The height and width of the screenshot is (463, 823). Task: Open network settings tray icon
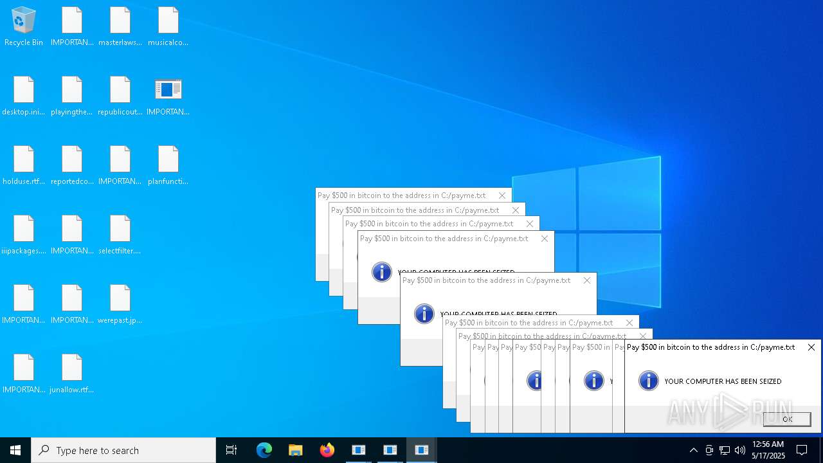click(x=725, y=450)
